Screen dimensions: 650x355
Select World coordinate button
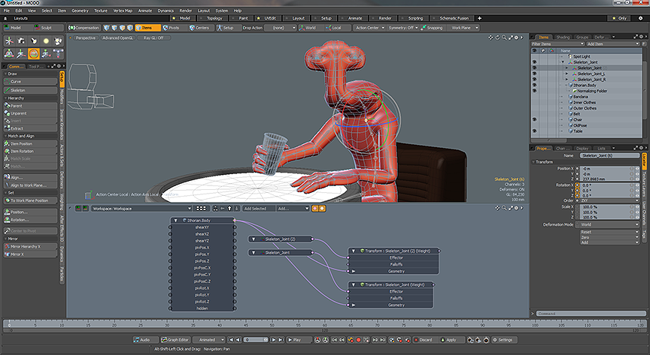point(308,28)
